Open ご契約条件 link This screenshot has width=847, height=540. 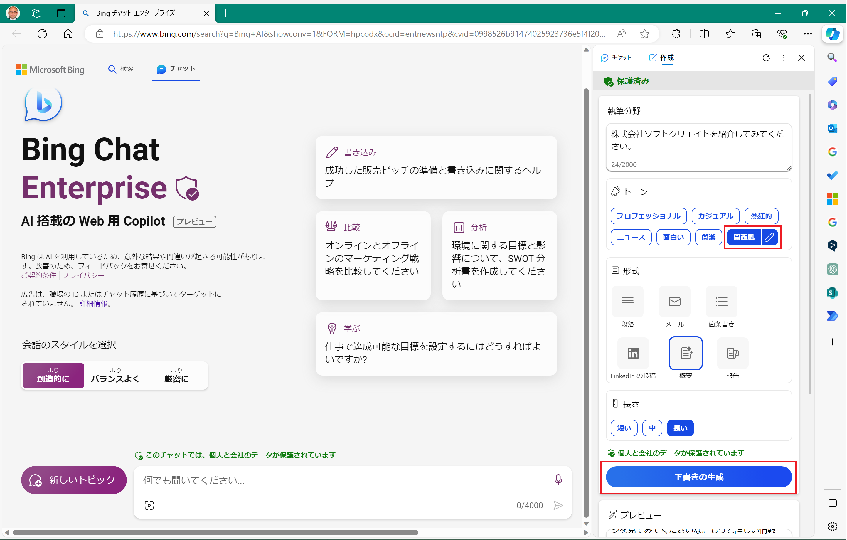pos(39,275)
